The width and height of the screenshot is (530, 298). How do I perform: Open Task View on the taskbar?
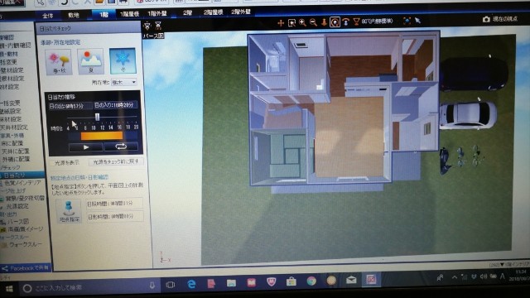pos(171,285)
